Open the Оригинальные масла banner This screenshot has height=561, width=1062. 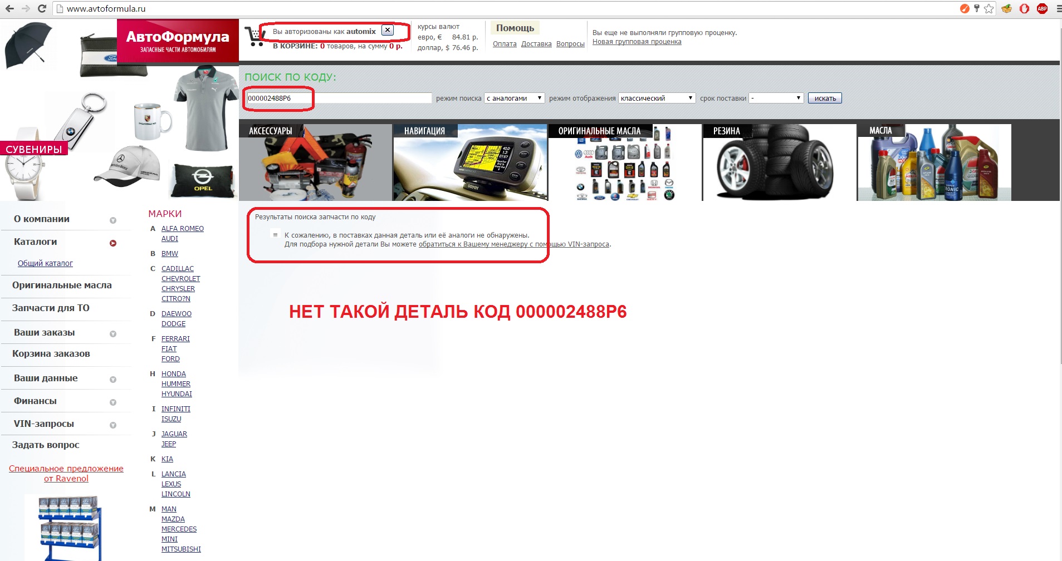(x=625, y=162)
